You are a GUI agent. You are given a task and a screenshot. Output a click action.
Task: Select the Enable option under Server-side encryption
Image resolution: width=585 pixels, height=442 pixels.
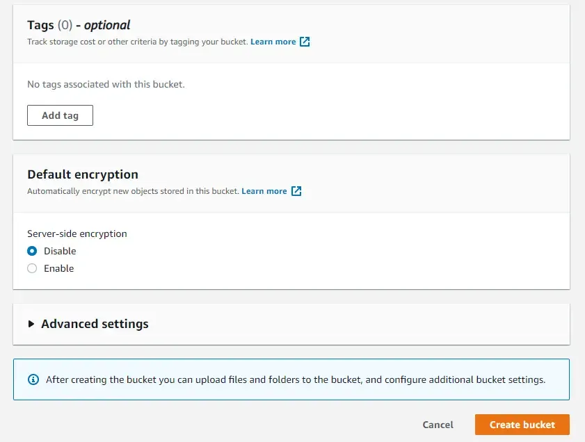coord(32,268)
